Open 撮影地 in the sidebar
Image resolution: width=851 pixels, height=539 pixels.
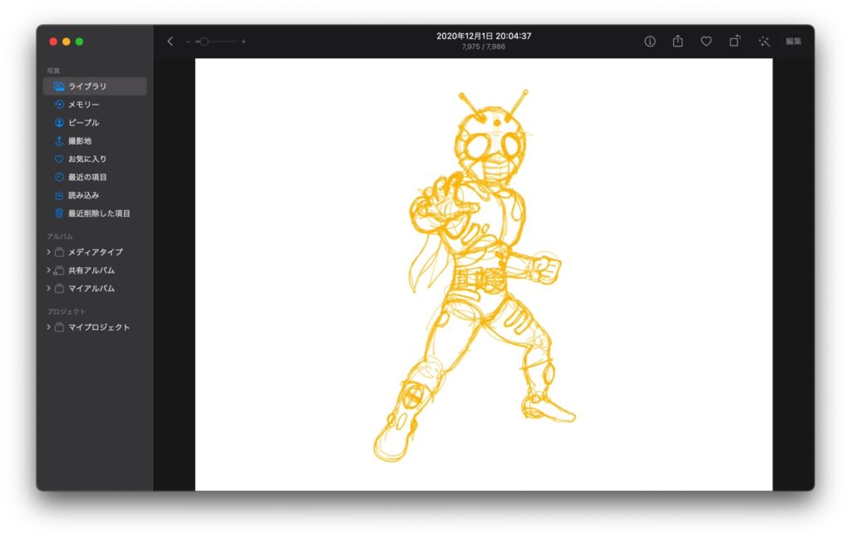pos(95,140)
